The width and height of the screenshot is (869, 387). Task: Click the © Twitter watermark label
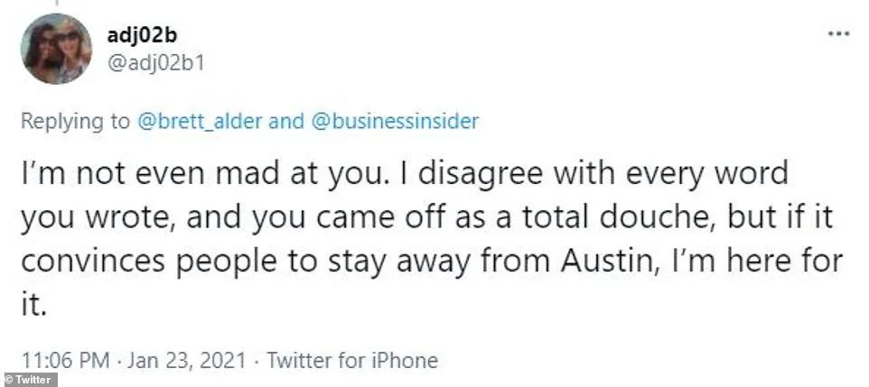point(30,380)
